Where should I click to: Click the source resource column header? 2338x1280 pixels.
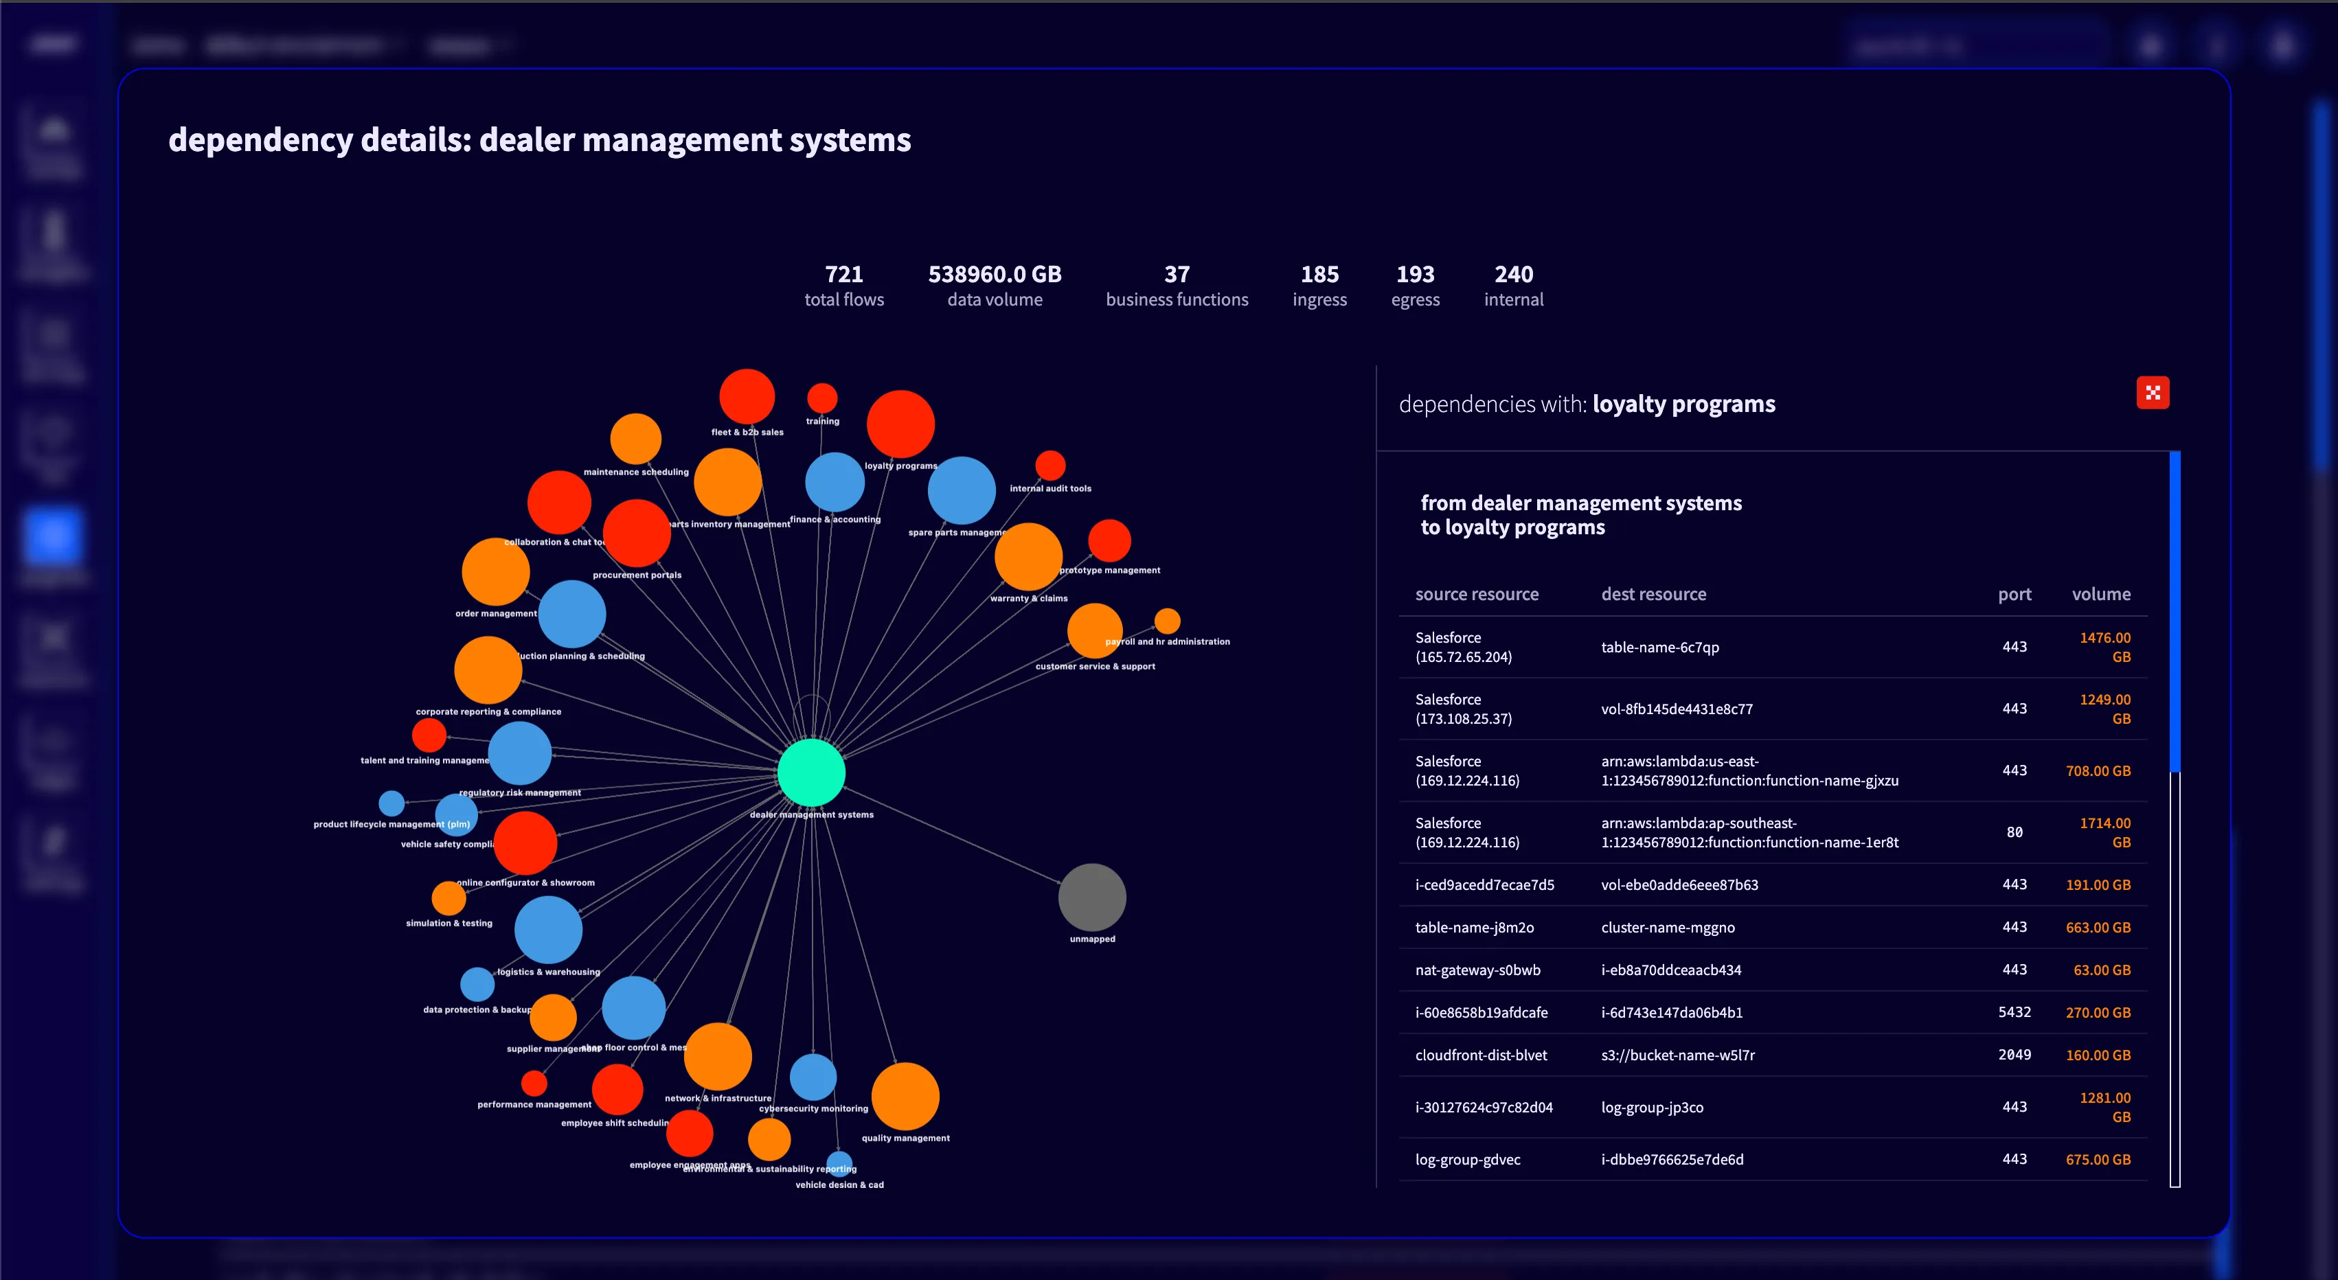coord(1476,594)
